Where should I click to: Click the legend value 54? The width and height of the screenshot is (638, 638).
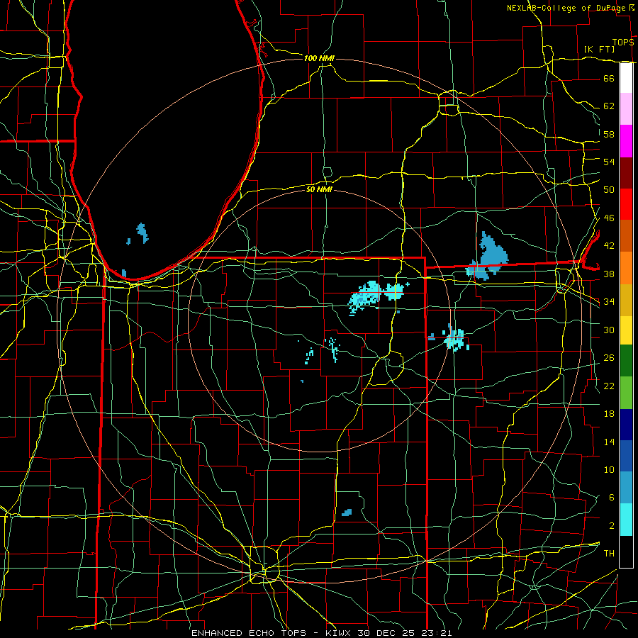609,162
